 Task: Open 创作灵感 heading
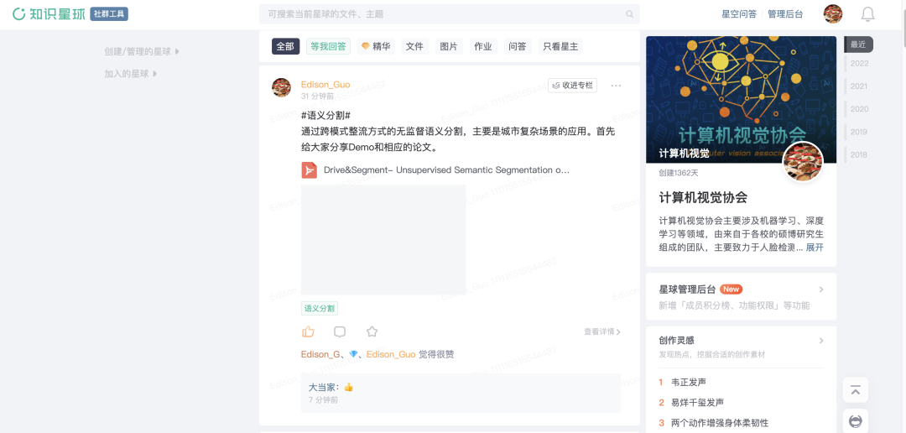coord(677,341)
